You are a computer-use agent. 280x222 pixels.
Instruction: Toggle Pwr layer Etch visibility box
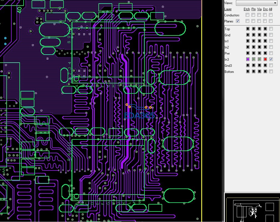coord(248,53)
